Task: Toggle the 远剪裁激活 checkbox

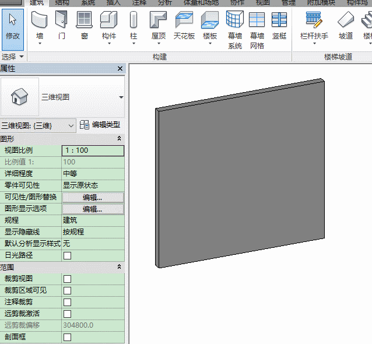Action: [x=68, y=314]
